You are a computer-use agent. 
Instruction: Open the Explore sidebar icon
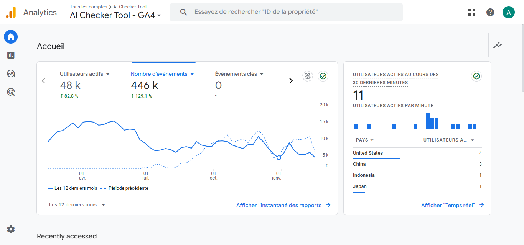[11, 73]
